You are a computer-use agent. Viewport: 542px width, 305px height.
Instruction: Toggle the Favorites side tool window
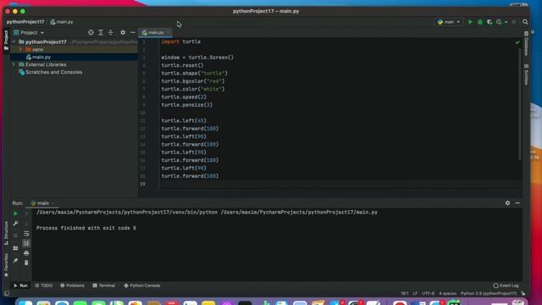click(x=6, y=265)
